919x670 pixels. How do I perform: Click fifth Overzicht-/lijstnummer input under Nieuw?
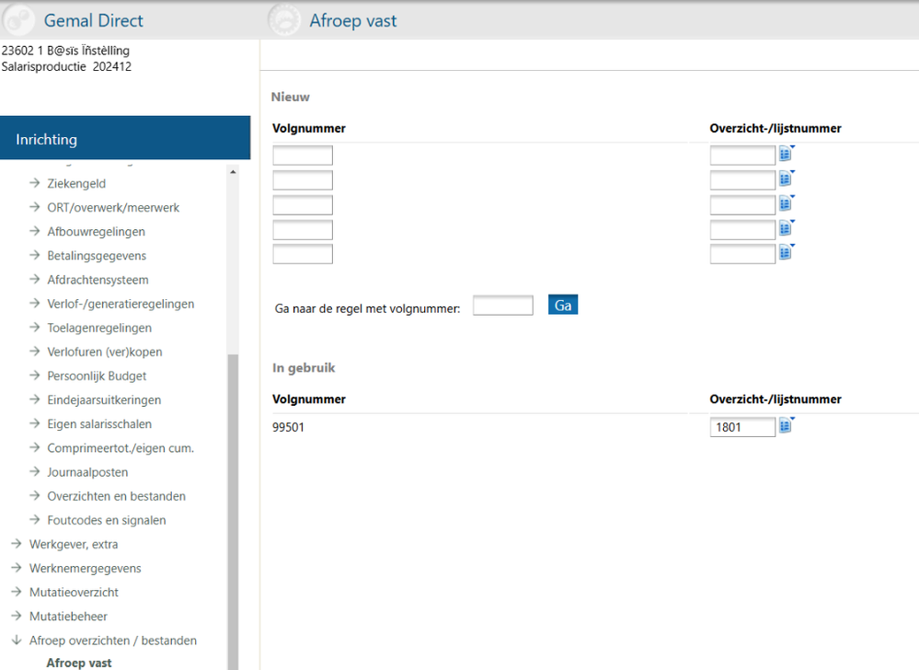click(742, 254)
